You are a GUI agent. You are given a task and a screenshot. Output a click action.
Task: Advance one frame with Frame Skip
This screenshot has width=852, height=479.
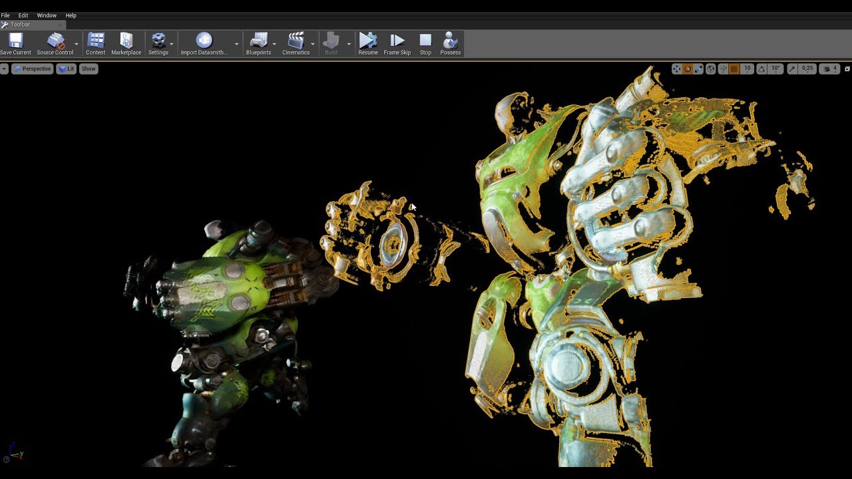point(397,41)
